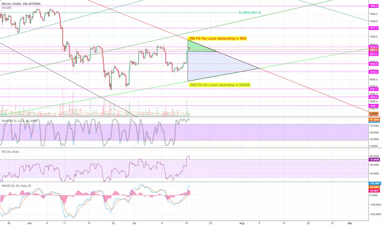Click date 25 on the time axis
Viewport: 382px width, 225px height.
[x=113, y=223]
